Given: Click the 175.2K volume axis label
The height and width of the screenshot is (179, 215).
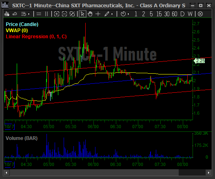Looking at the screenshot, I should tap(201, 145).
